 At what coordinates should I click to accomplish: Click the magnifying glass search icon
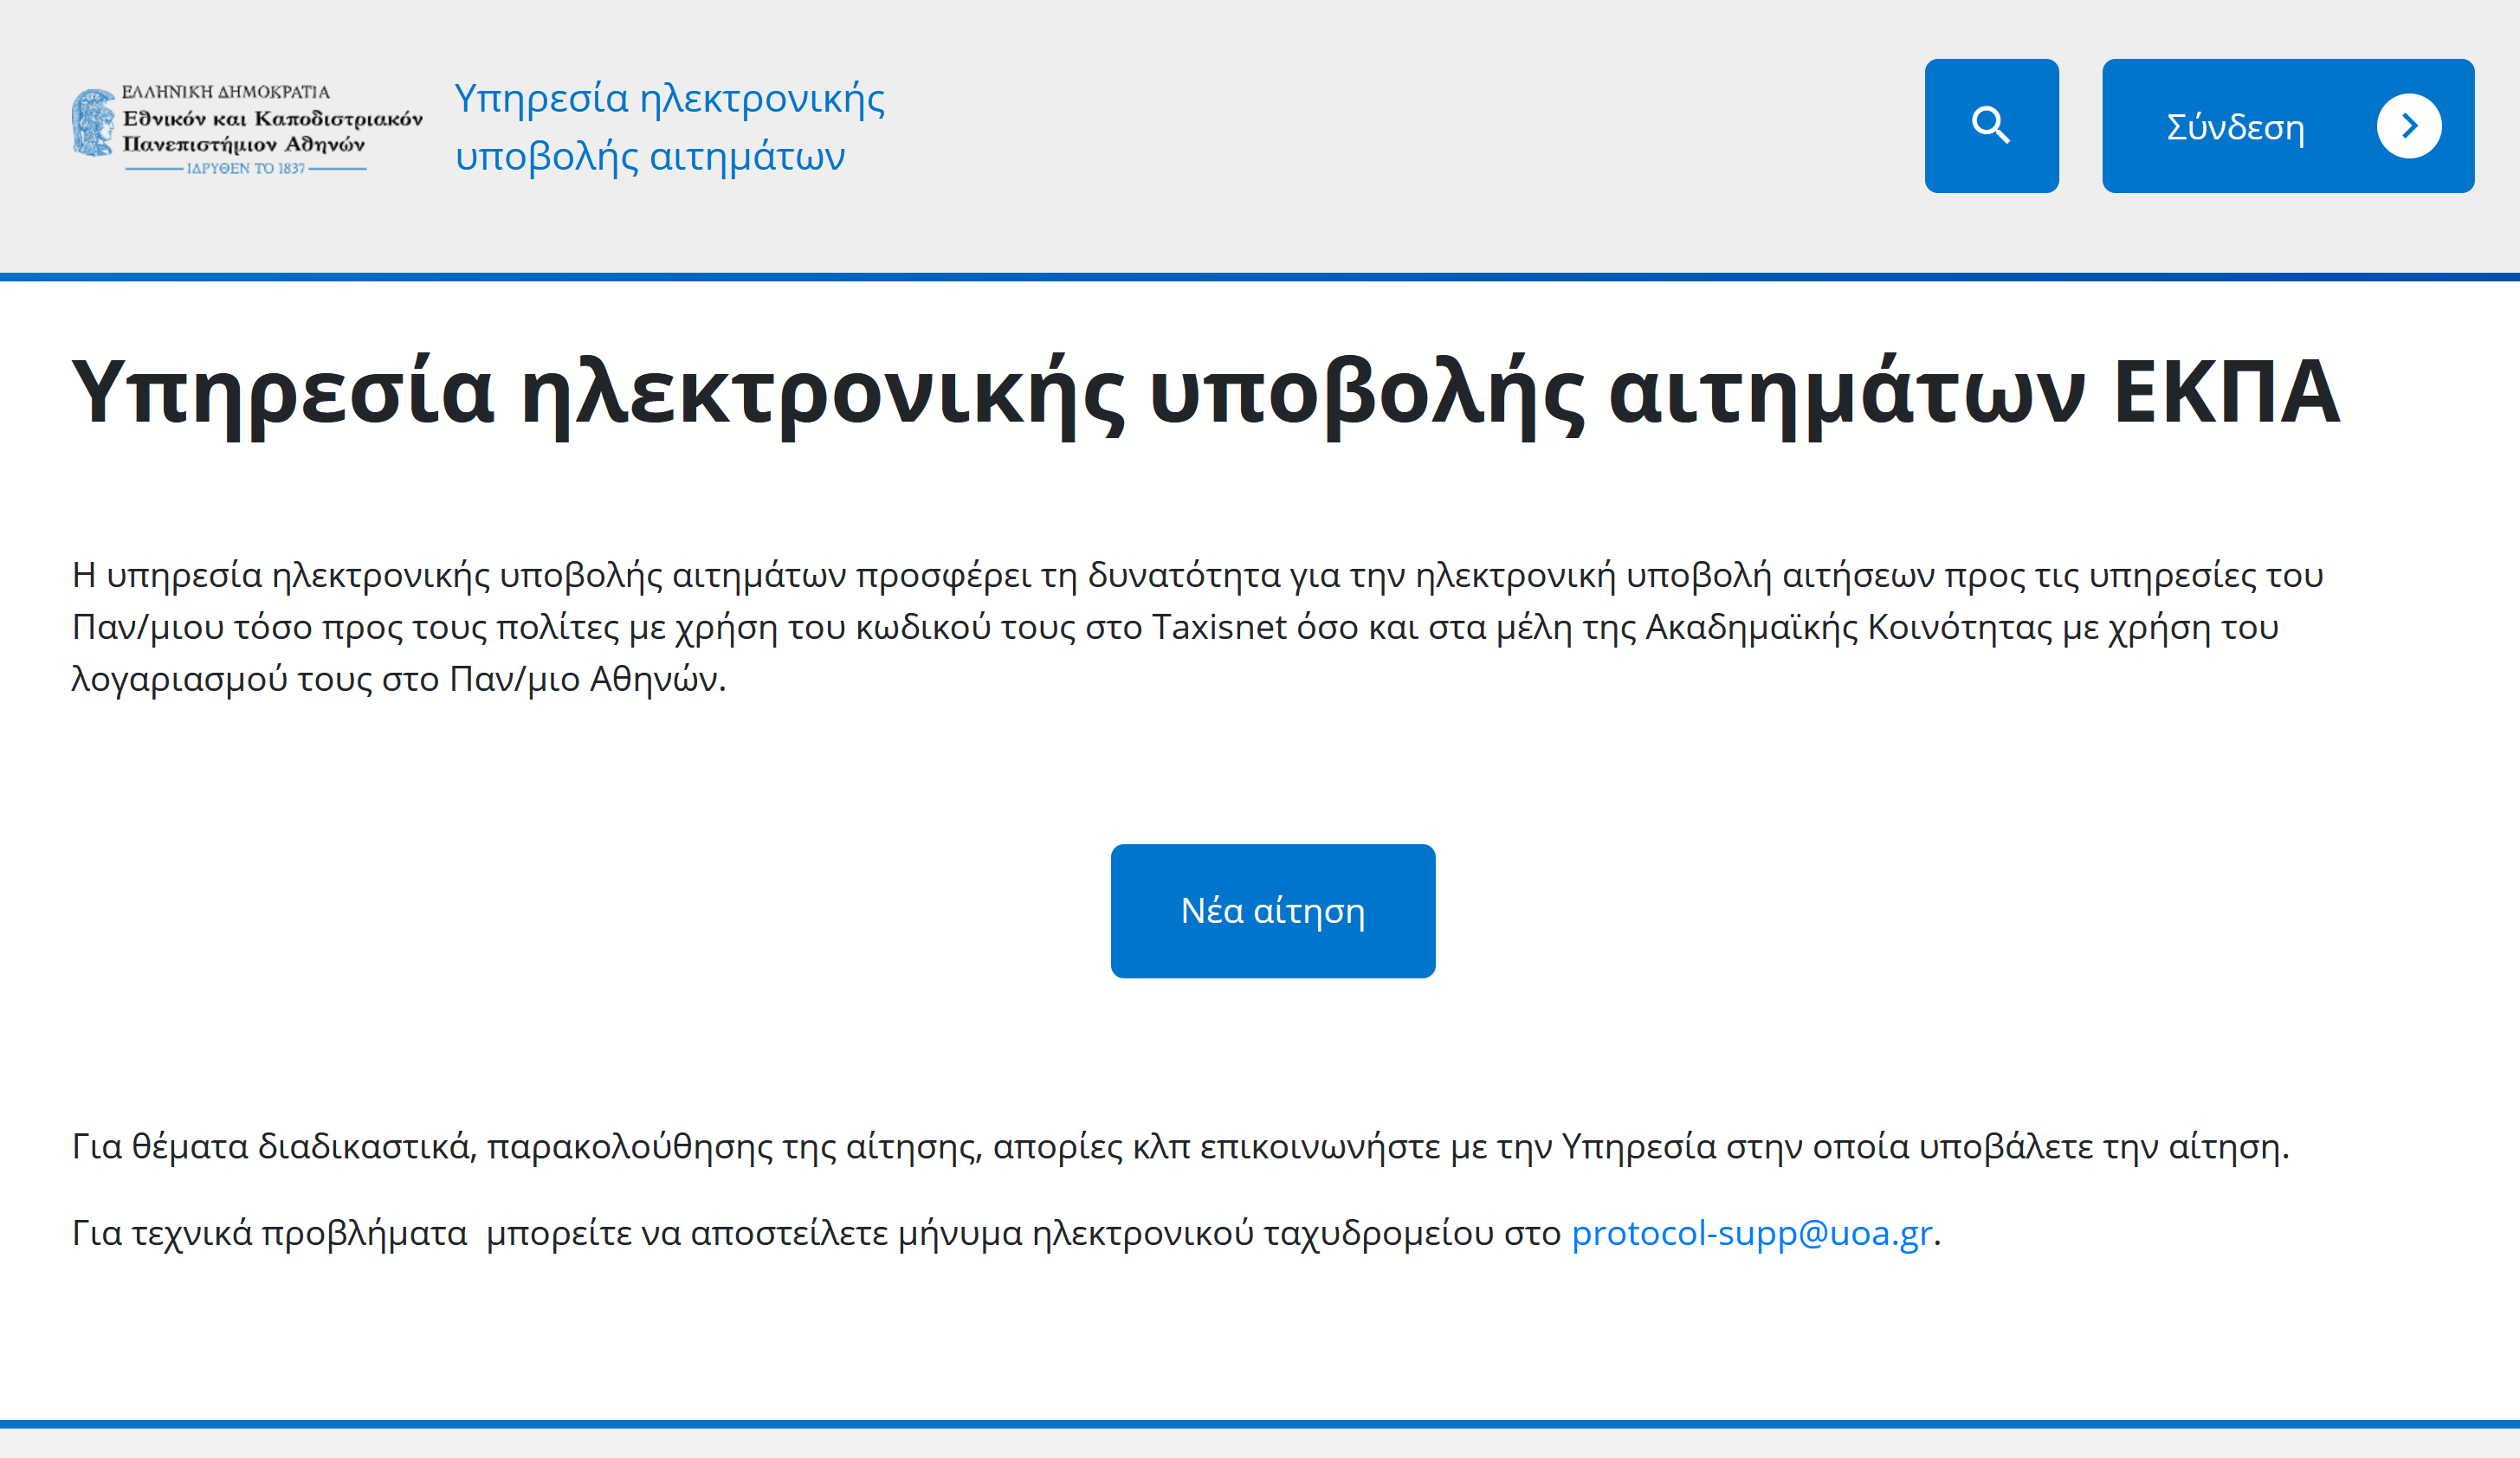(x=1991, y=126)
